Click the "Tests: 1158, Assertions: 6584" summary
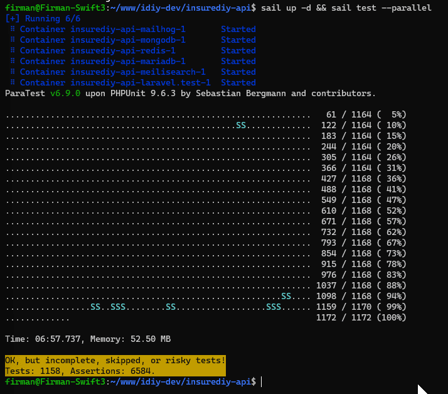Screen dimensions: 448x394 80,371
